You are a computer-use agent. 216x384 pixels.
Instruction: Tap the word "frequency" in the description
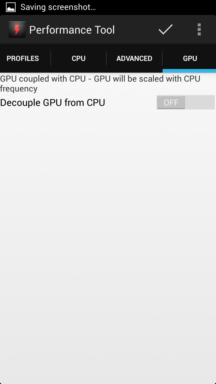click(19, 89)
